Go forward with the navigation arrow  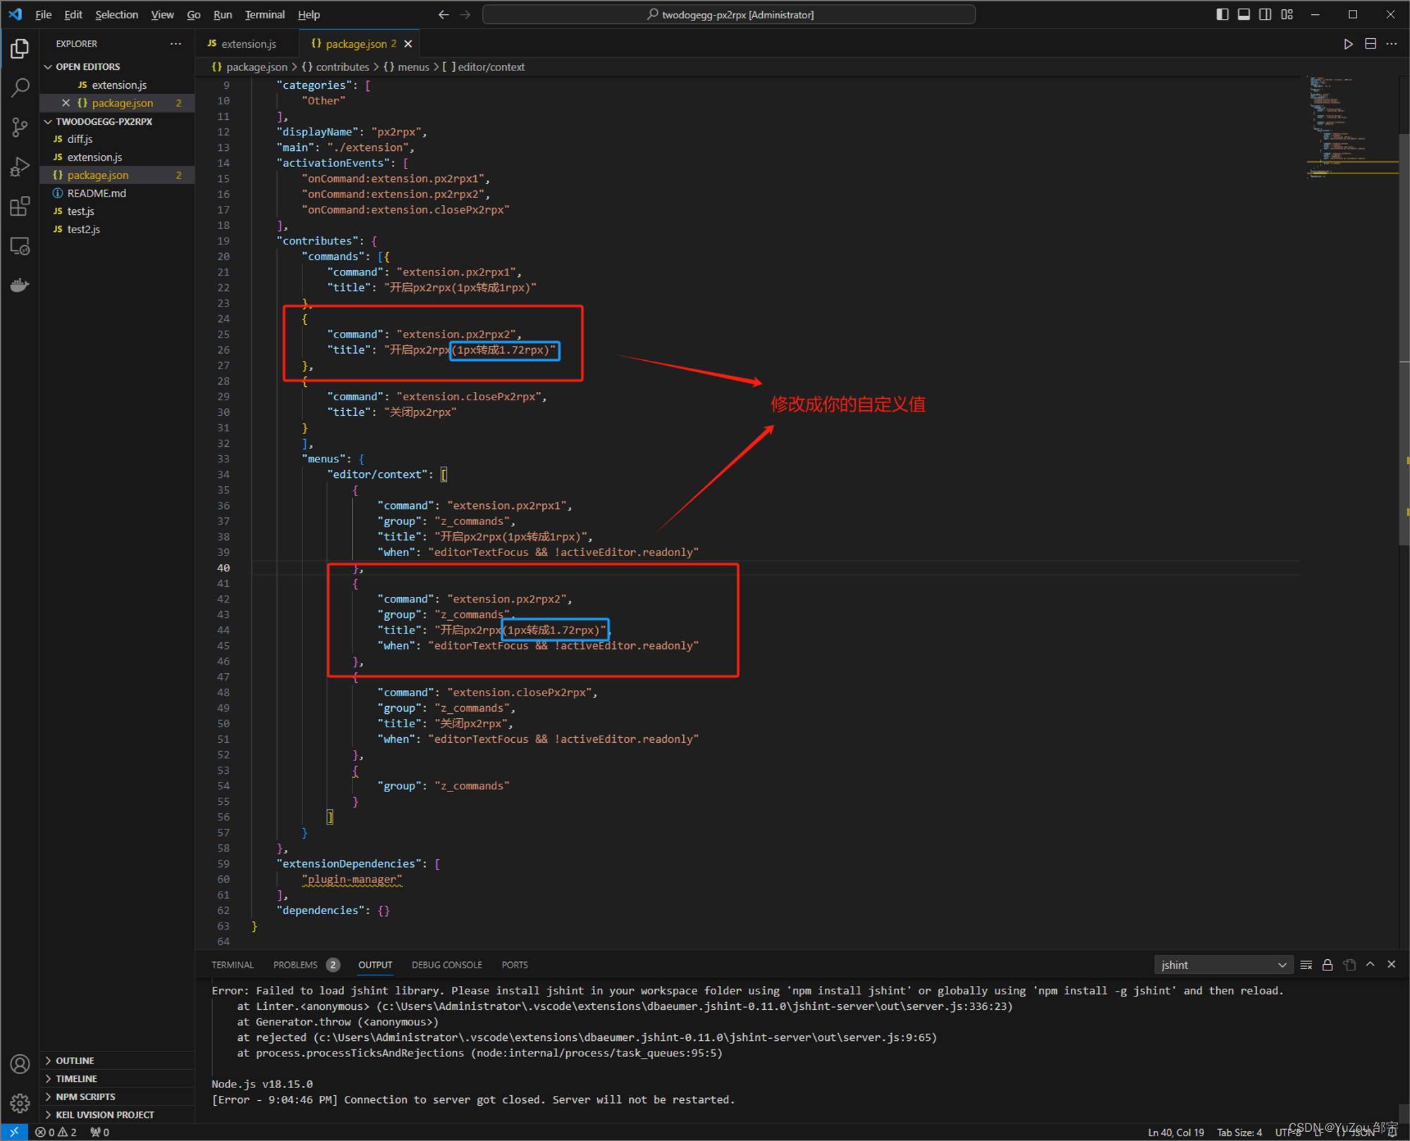click(x=465, y=15)
